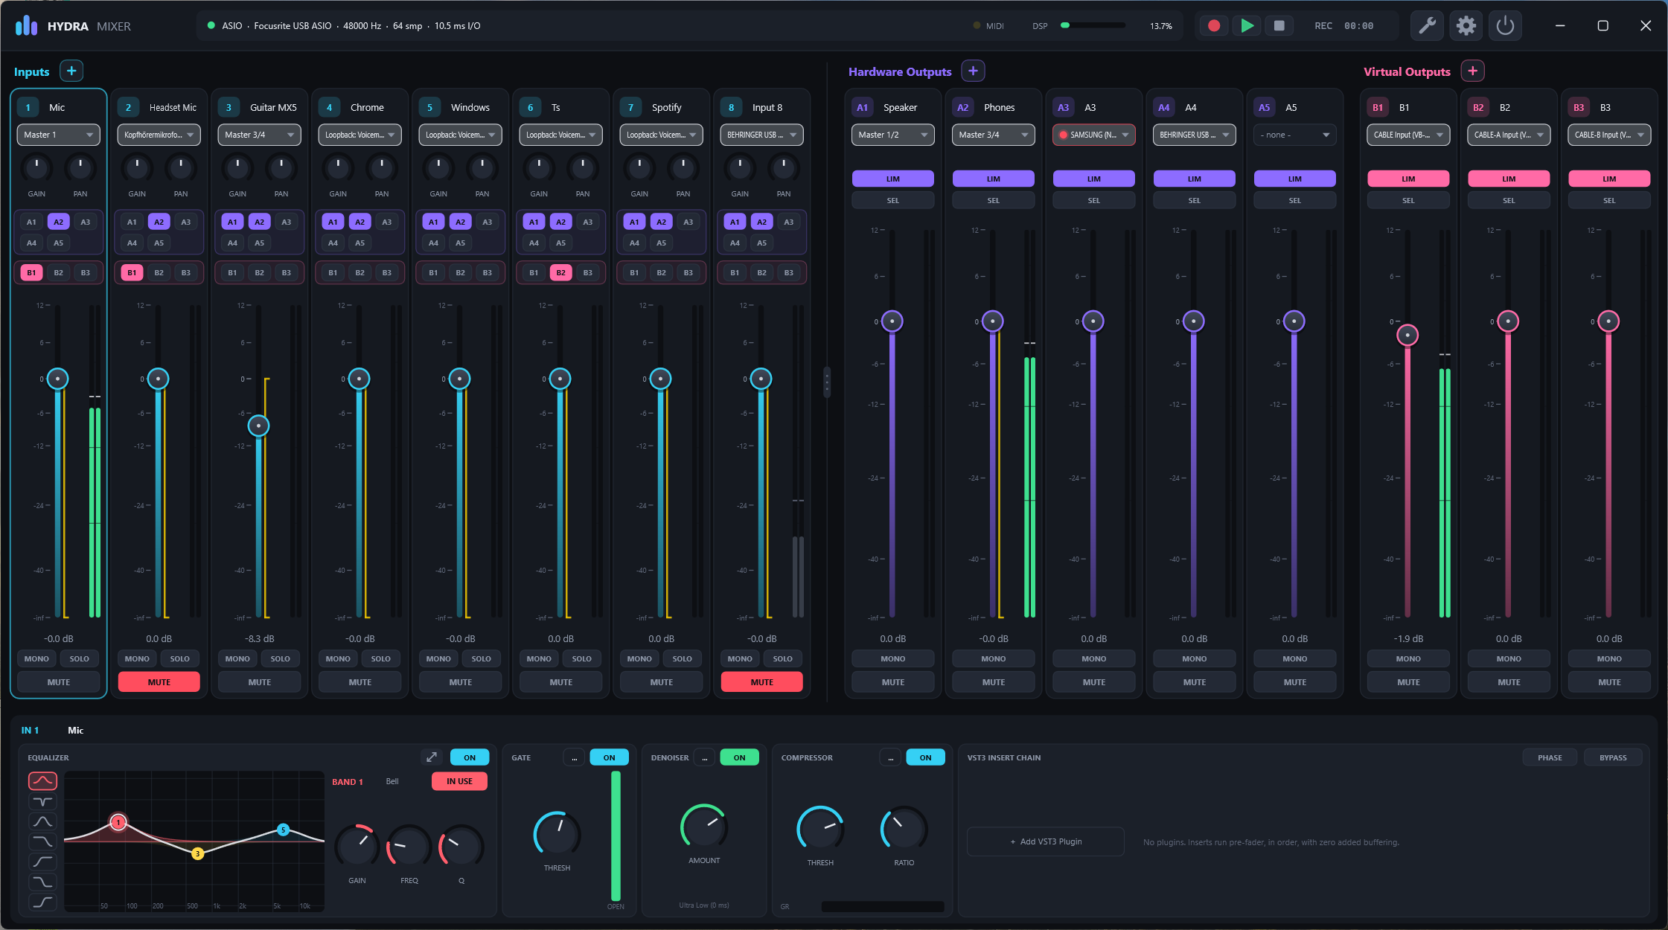The width and height of the screenshot is (1668, 930).
Task: Add a virtual output with the plus icon
Action: click(x=1472, y=71)
